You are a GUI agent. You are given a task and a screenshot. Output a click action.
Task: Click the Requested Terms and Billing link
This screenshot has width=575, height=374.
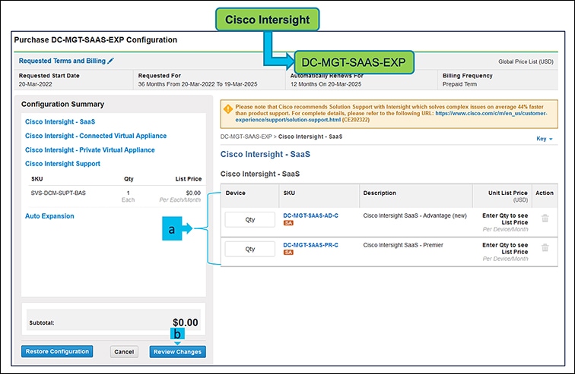(62, 61)
